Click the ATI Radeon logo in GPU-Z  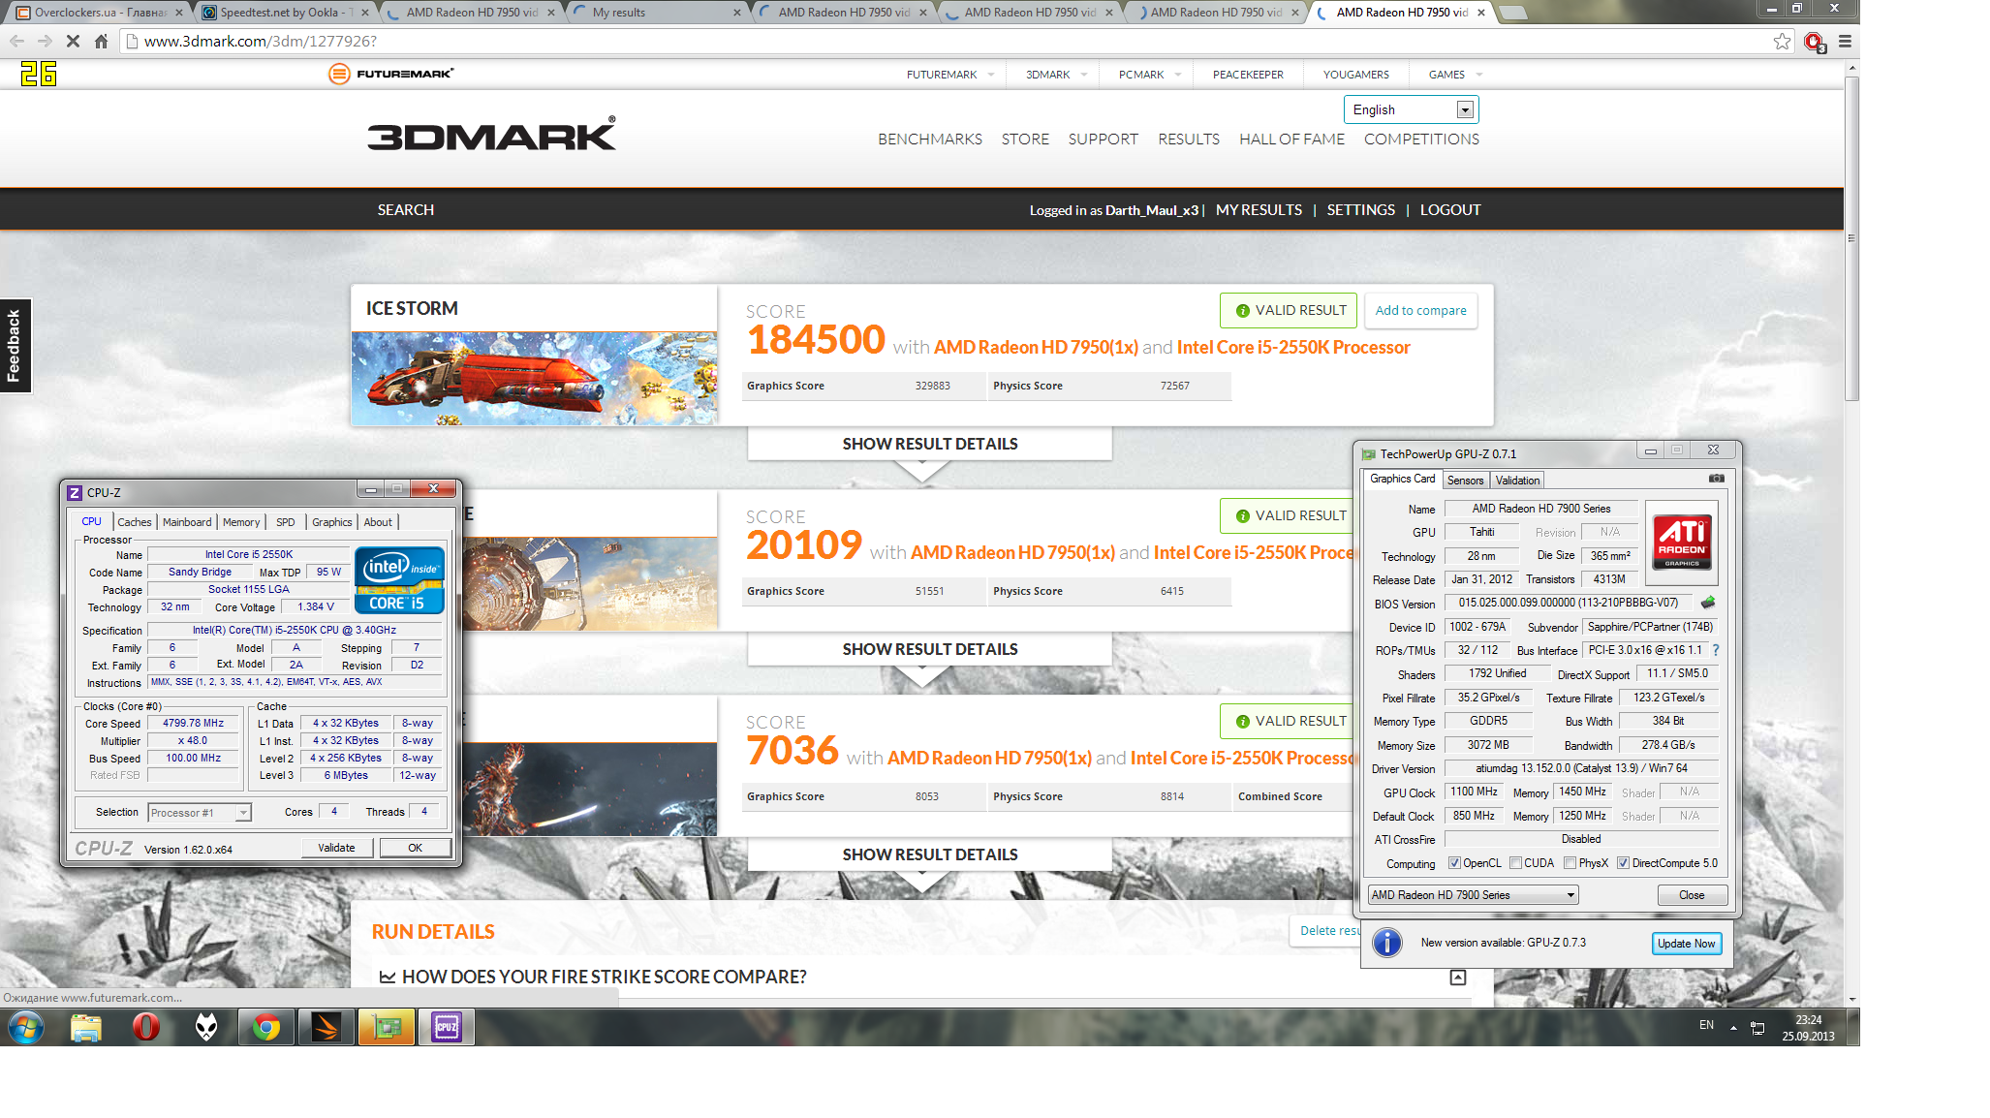click(1682, 542)
